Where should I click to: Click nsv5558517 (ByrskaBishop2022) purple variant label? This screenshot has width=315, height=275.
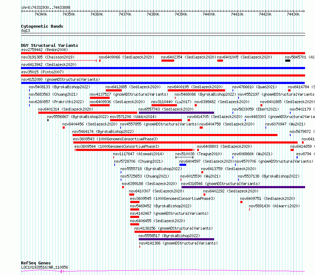click(169, 236)
